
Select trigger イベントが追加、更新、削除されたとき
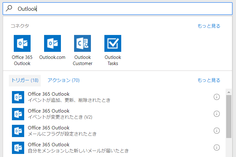[x=116, y=97]
